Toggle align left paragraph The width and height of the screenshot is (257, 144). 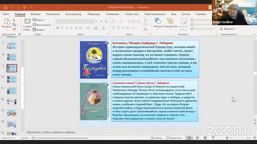pyautogui.click(x=114, y=28)
